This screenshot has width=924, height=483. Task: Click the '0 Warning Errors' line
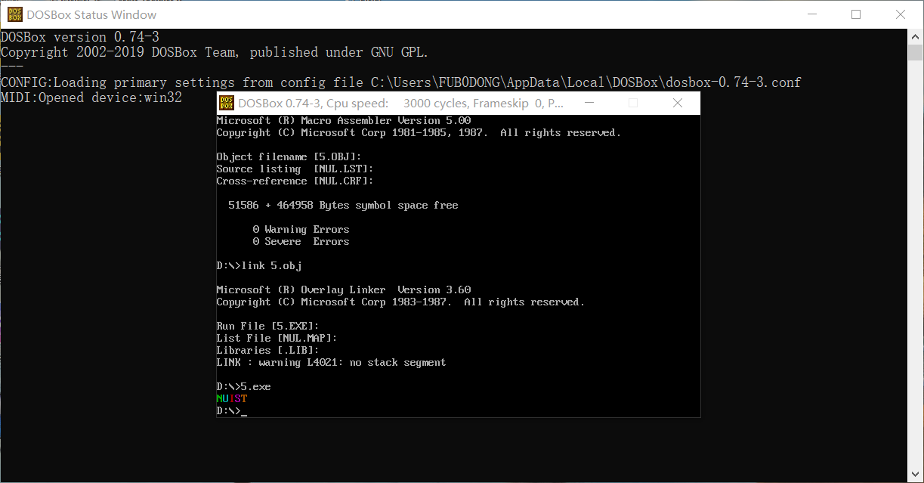[301, 230]
